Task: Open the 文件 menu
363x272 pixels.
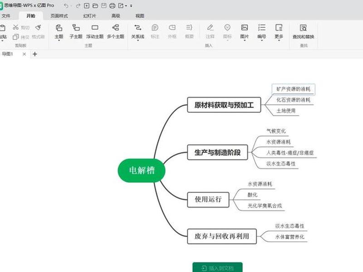Action: click(x=6, y=16)
